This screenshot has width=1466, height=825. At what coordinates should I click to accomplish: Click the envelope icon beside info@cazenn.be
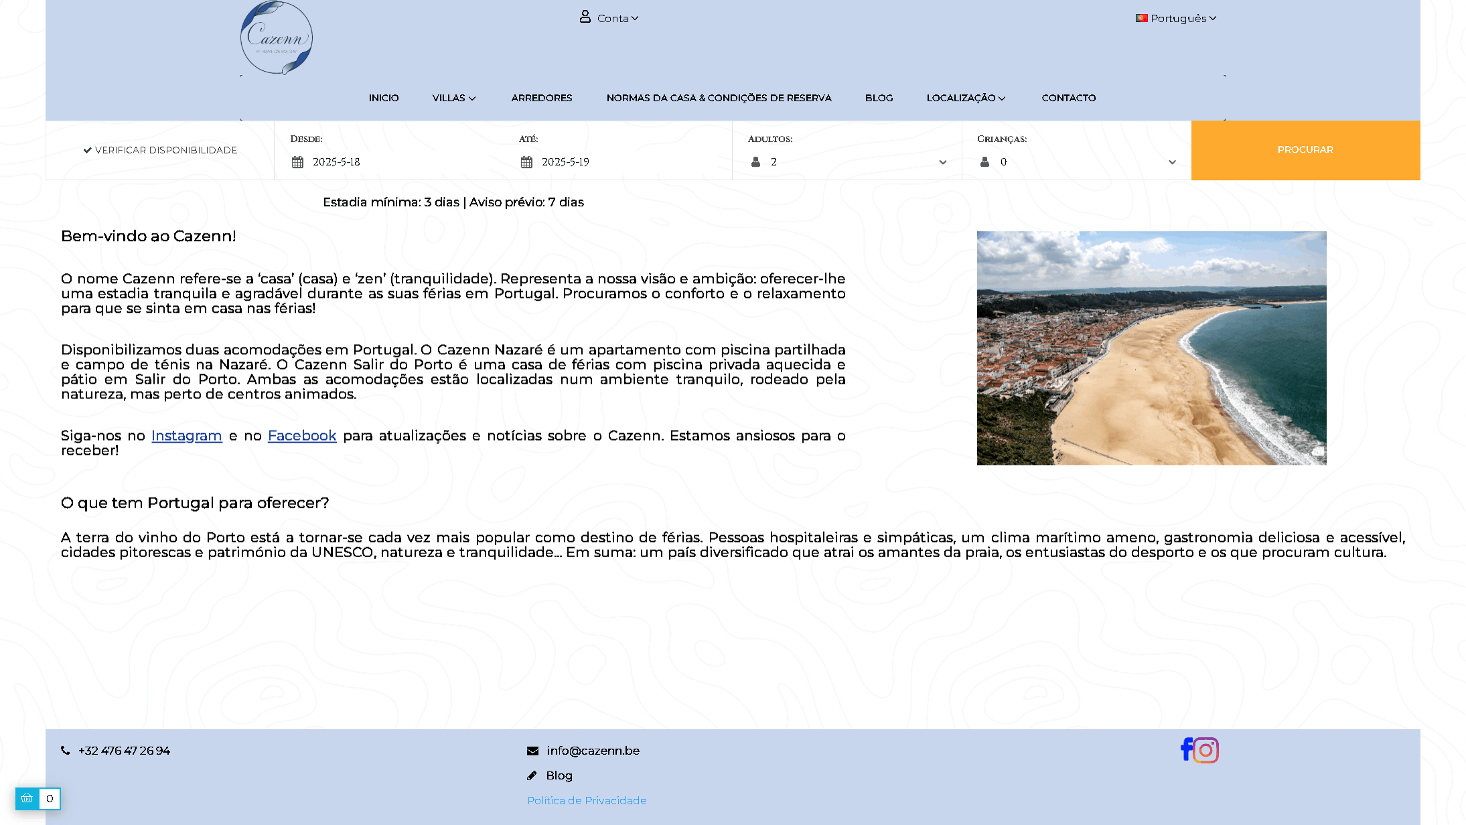pos(532,751)
